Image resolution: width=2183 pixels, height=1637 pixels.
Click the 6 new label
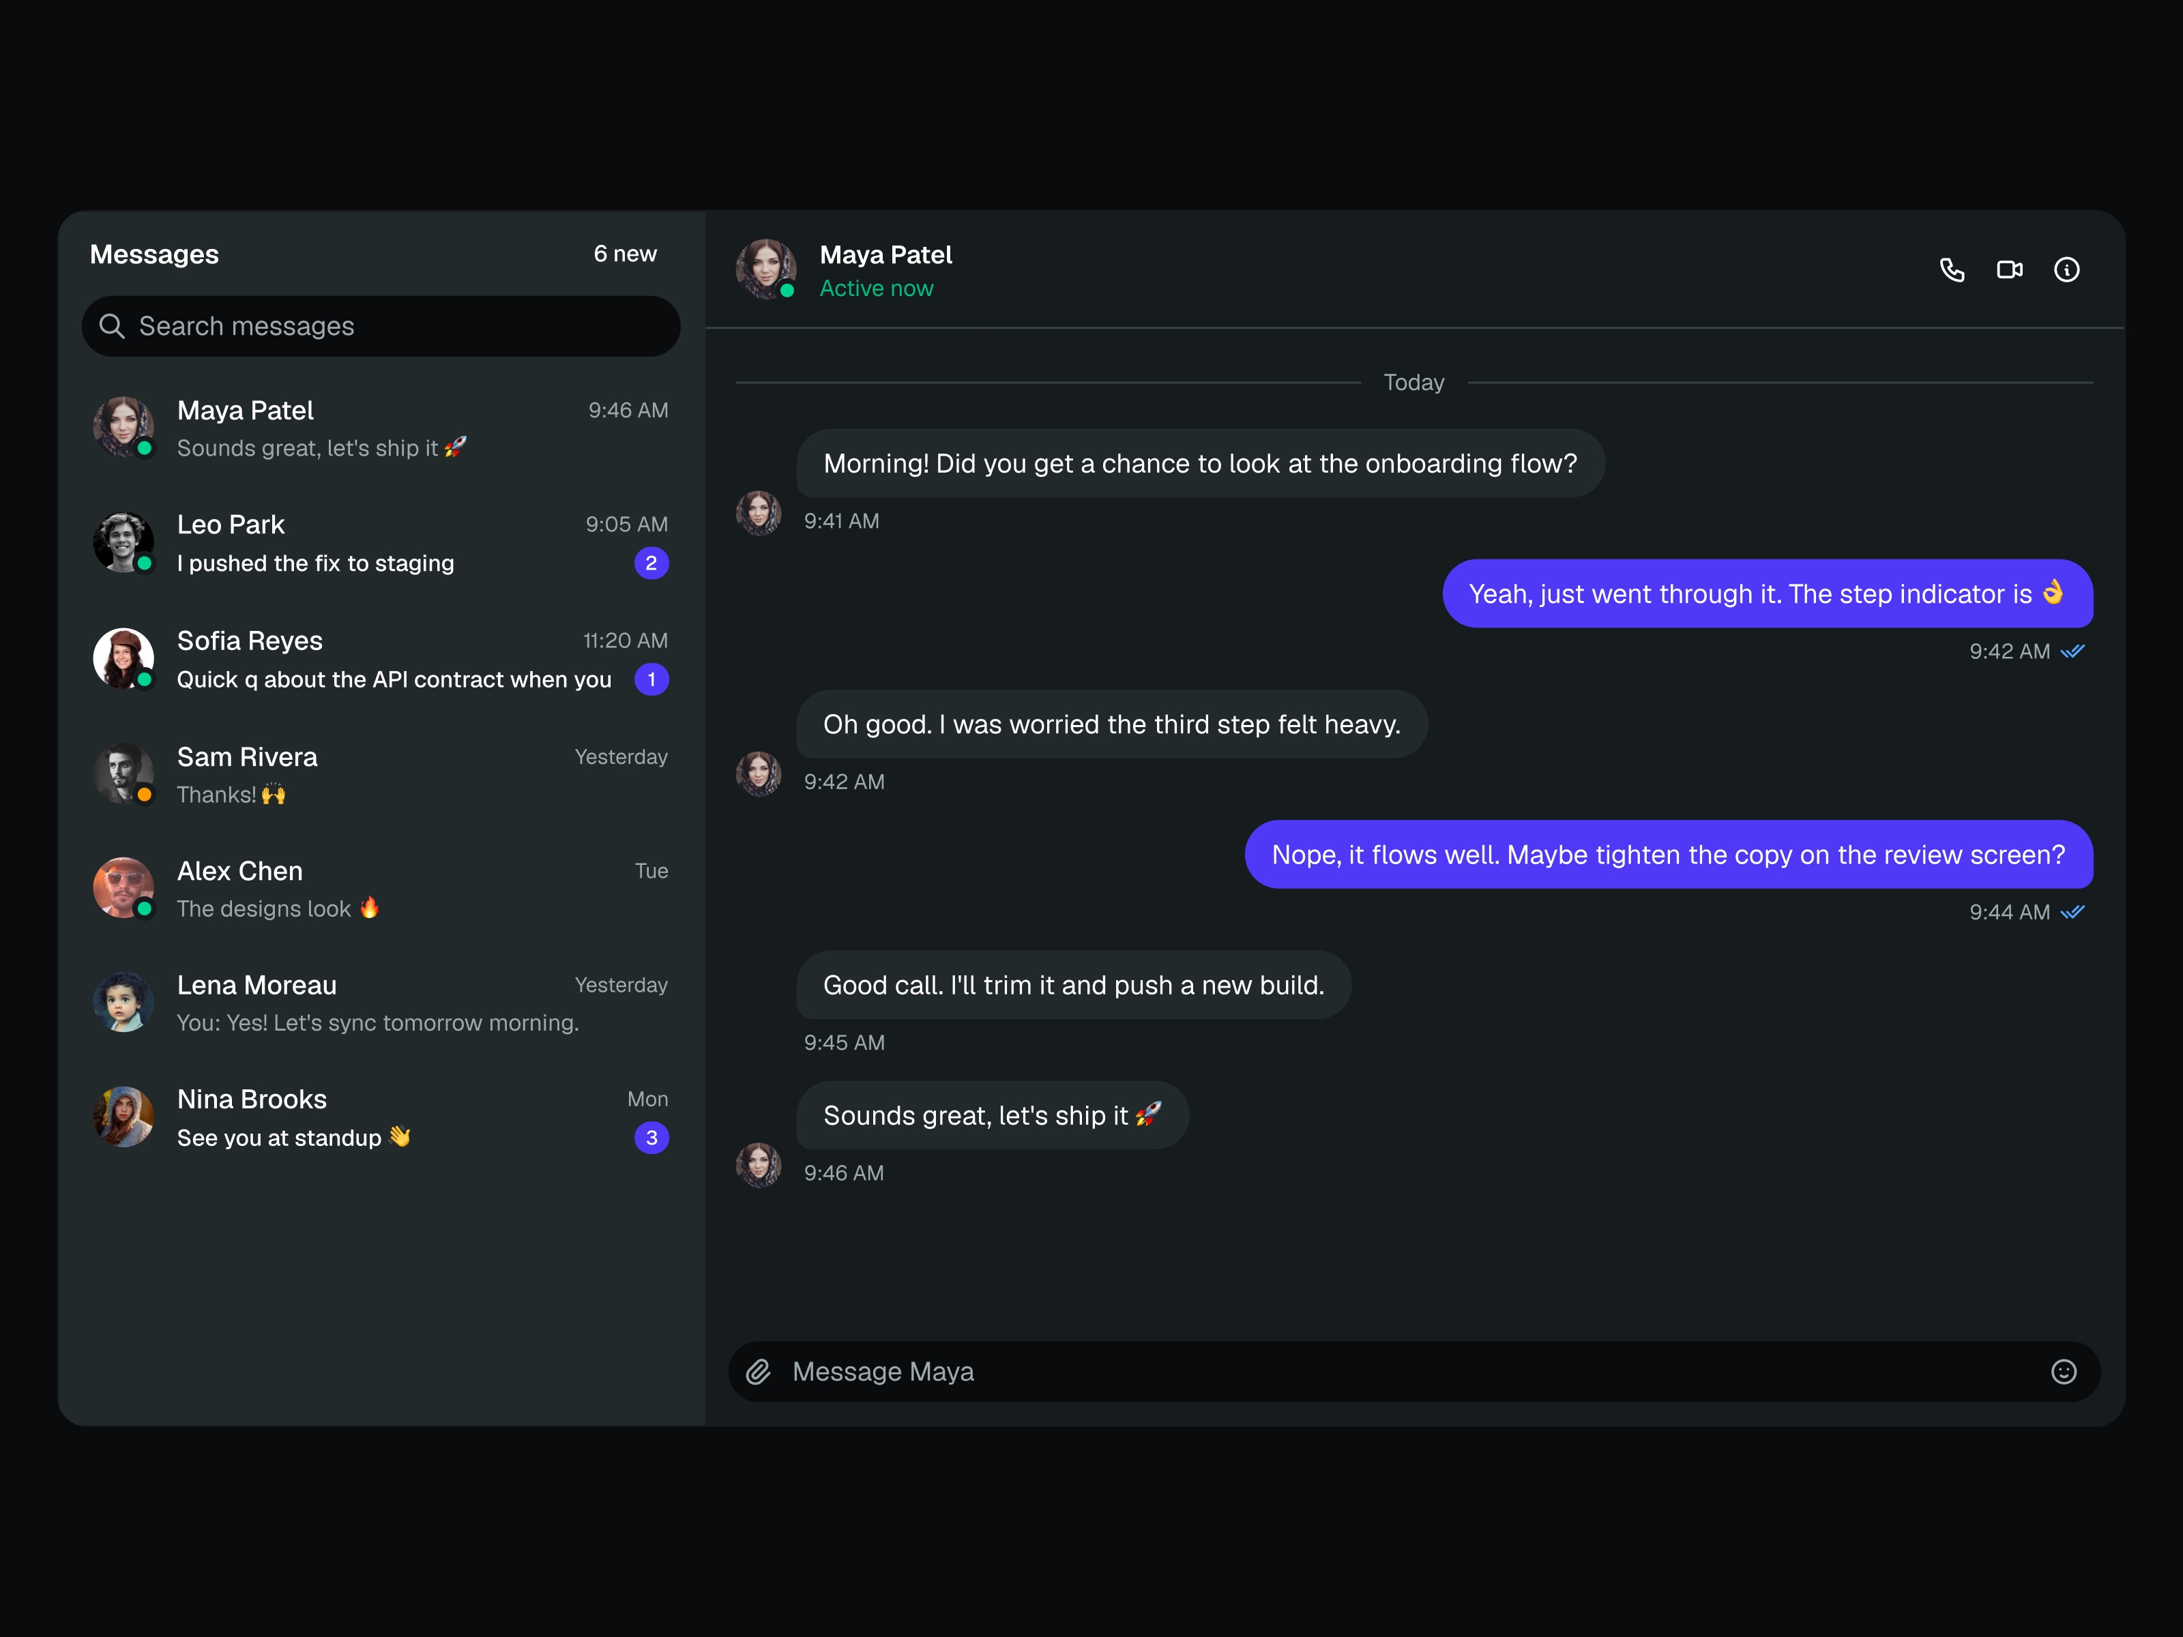pyautogui.click(x=625, y=254)
